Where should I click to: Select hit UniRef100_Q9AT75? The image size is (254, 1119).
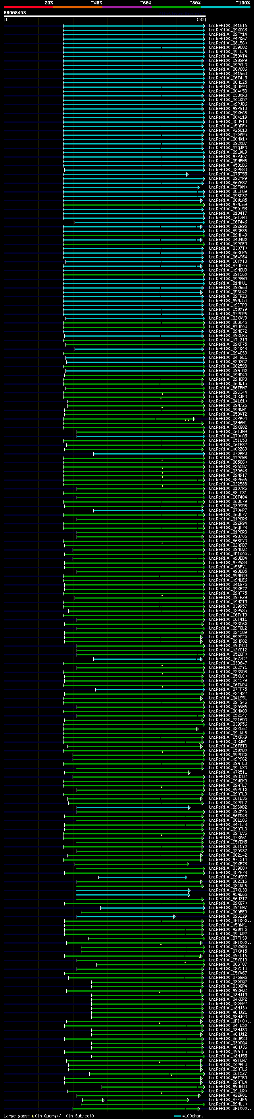(x=228, y=593)
